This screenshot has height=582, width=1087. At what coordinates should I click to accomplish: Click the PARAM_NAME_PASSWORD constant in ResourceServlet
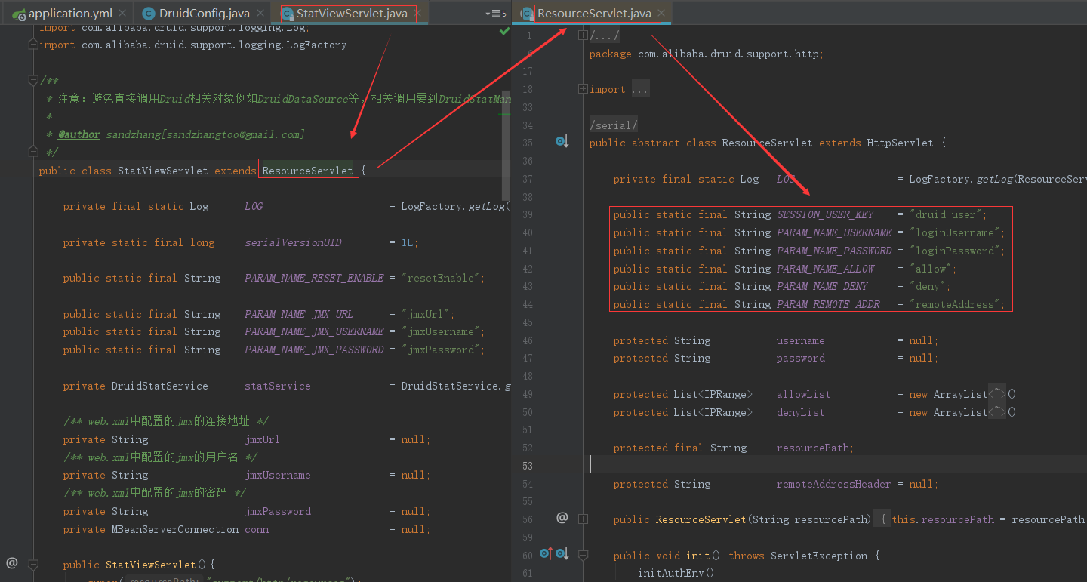pyautogui.click(x=834, y=251)
